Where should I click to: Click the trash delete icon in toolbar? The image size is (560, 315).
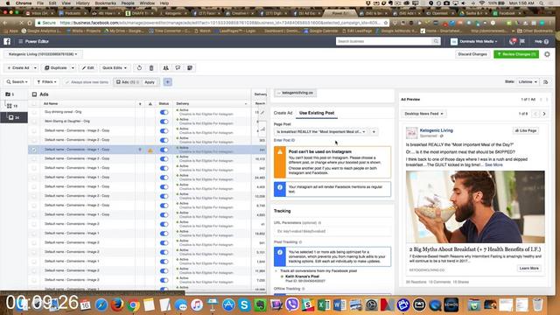pyautogui.click(x=151, y=68)
